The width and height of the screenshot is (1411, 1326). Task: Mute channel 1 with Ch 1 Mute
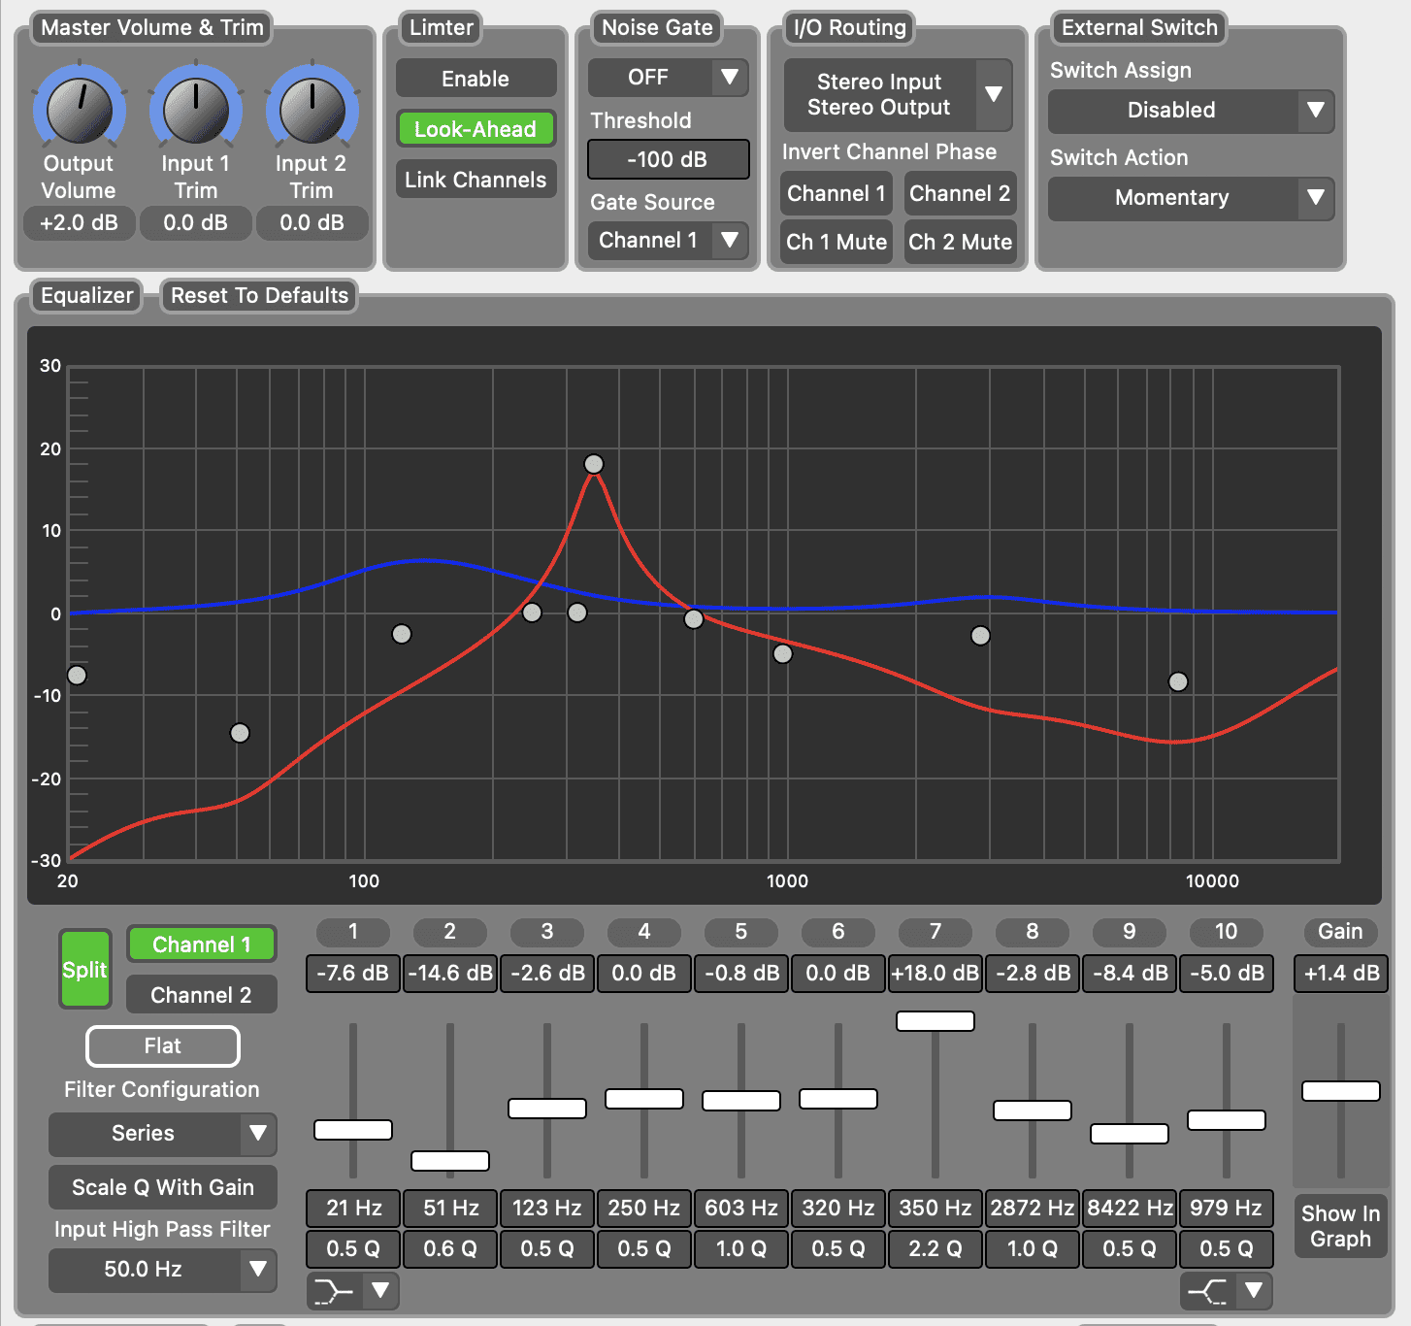pyautogui.click(x=837, y=242)
